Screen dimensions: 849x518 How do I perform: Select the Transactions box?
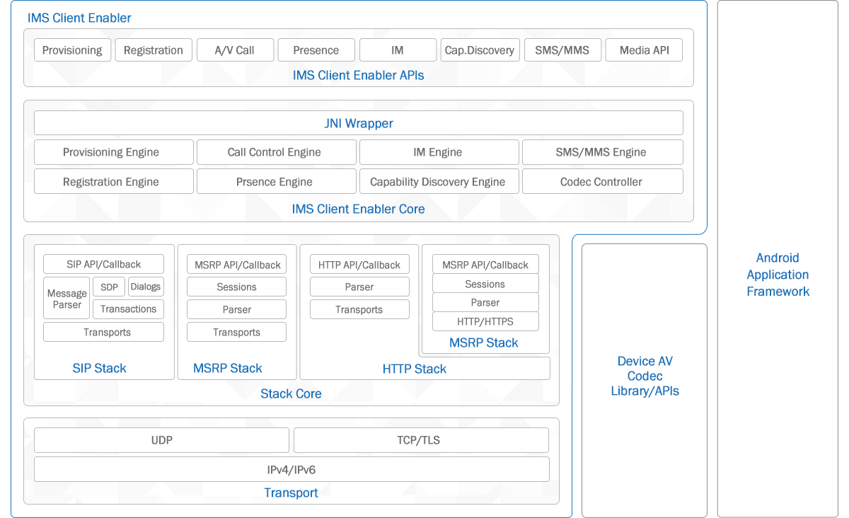(x=128, y=309)
